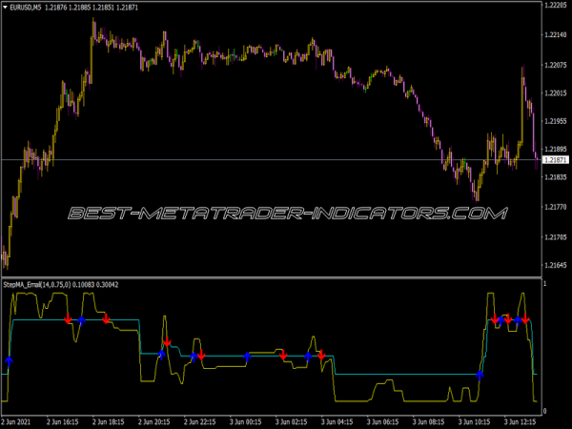
Task: Click the first red down arrow from left
Action: [x=68, y=319]
